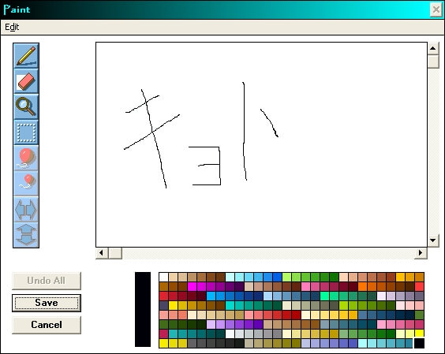The image size is (445, 354).
Task: Click the vertical flip arrows icon
Action: (26, 235)
